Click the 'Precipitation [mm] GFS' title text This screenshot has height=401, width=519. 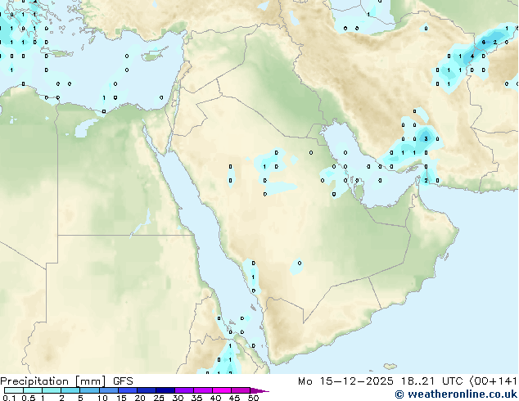(66, 381)
